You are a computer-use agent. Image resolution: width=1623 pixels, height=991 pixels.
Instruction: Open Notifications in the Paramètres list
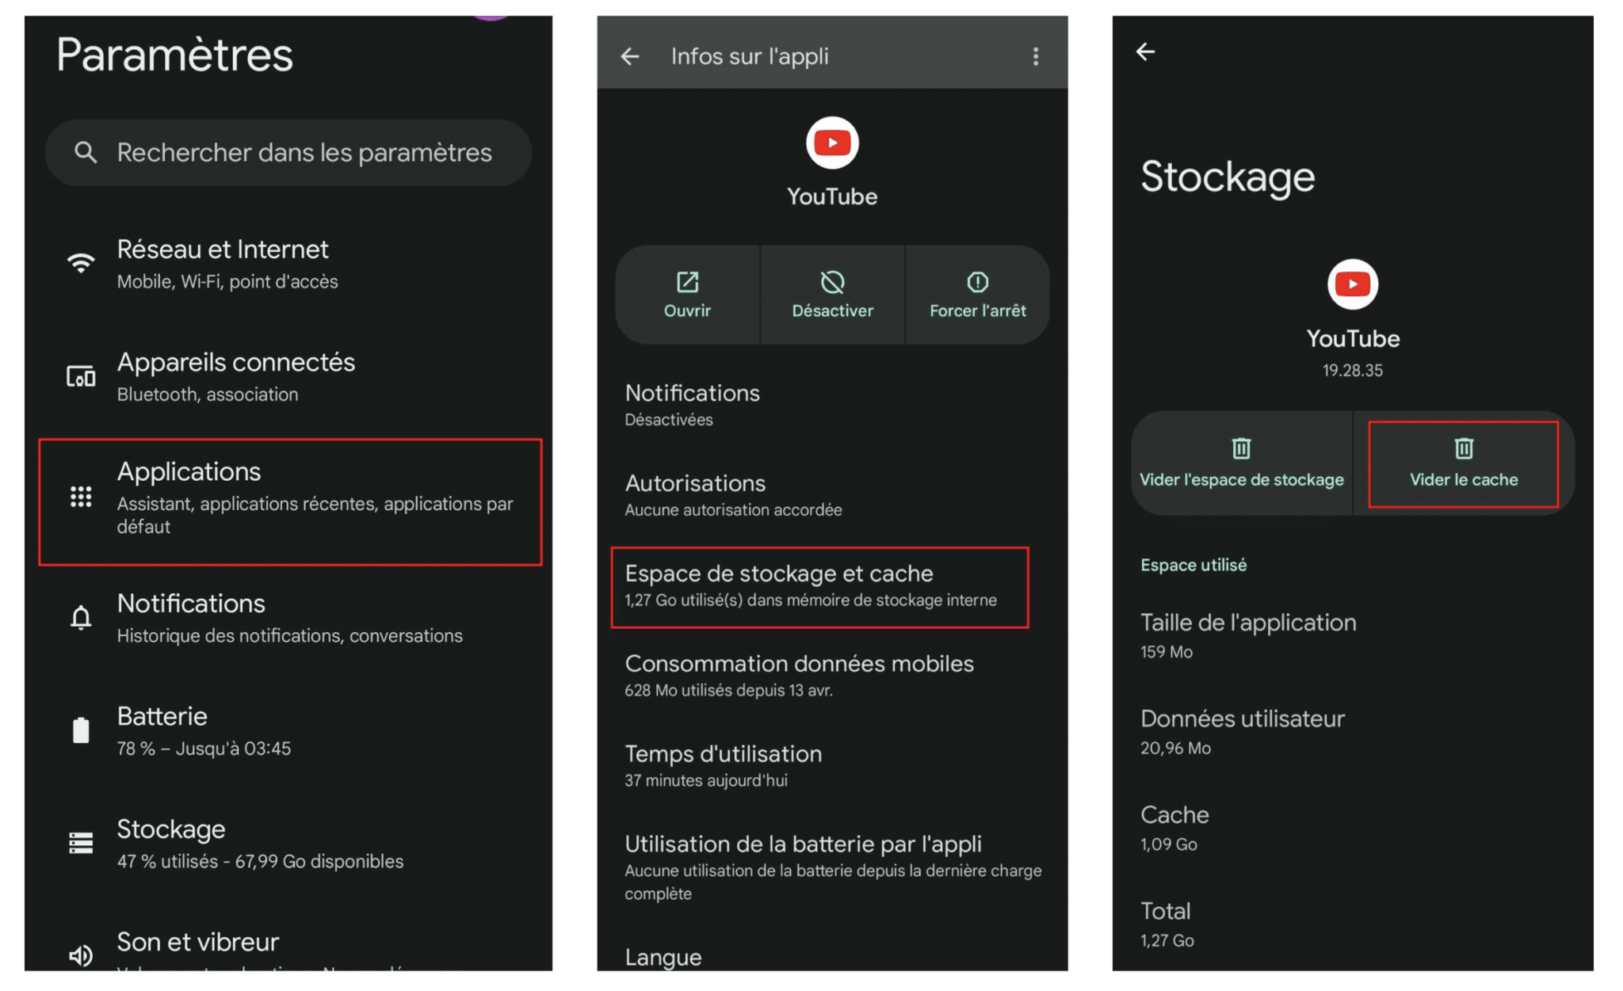pos(288,619)
